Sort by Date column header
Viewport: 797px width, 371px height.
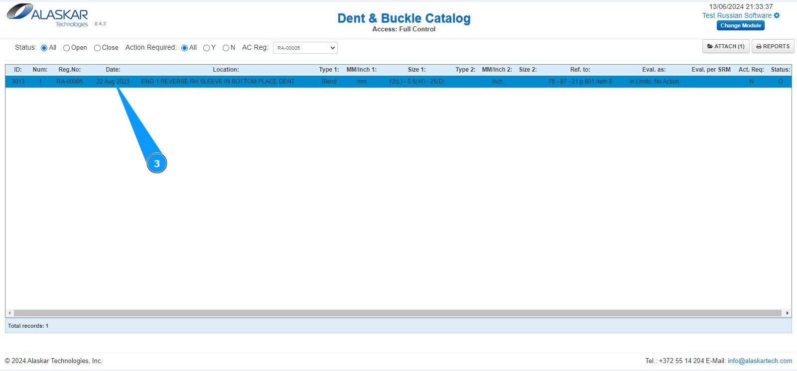pyautogui.click(x=113, y=70)
